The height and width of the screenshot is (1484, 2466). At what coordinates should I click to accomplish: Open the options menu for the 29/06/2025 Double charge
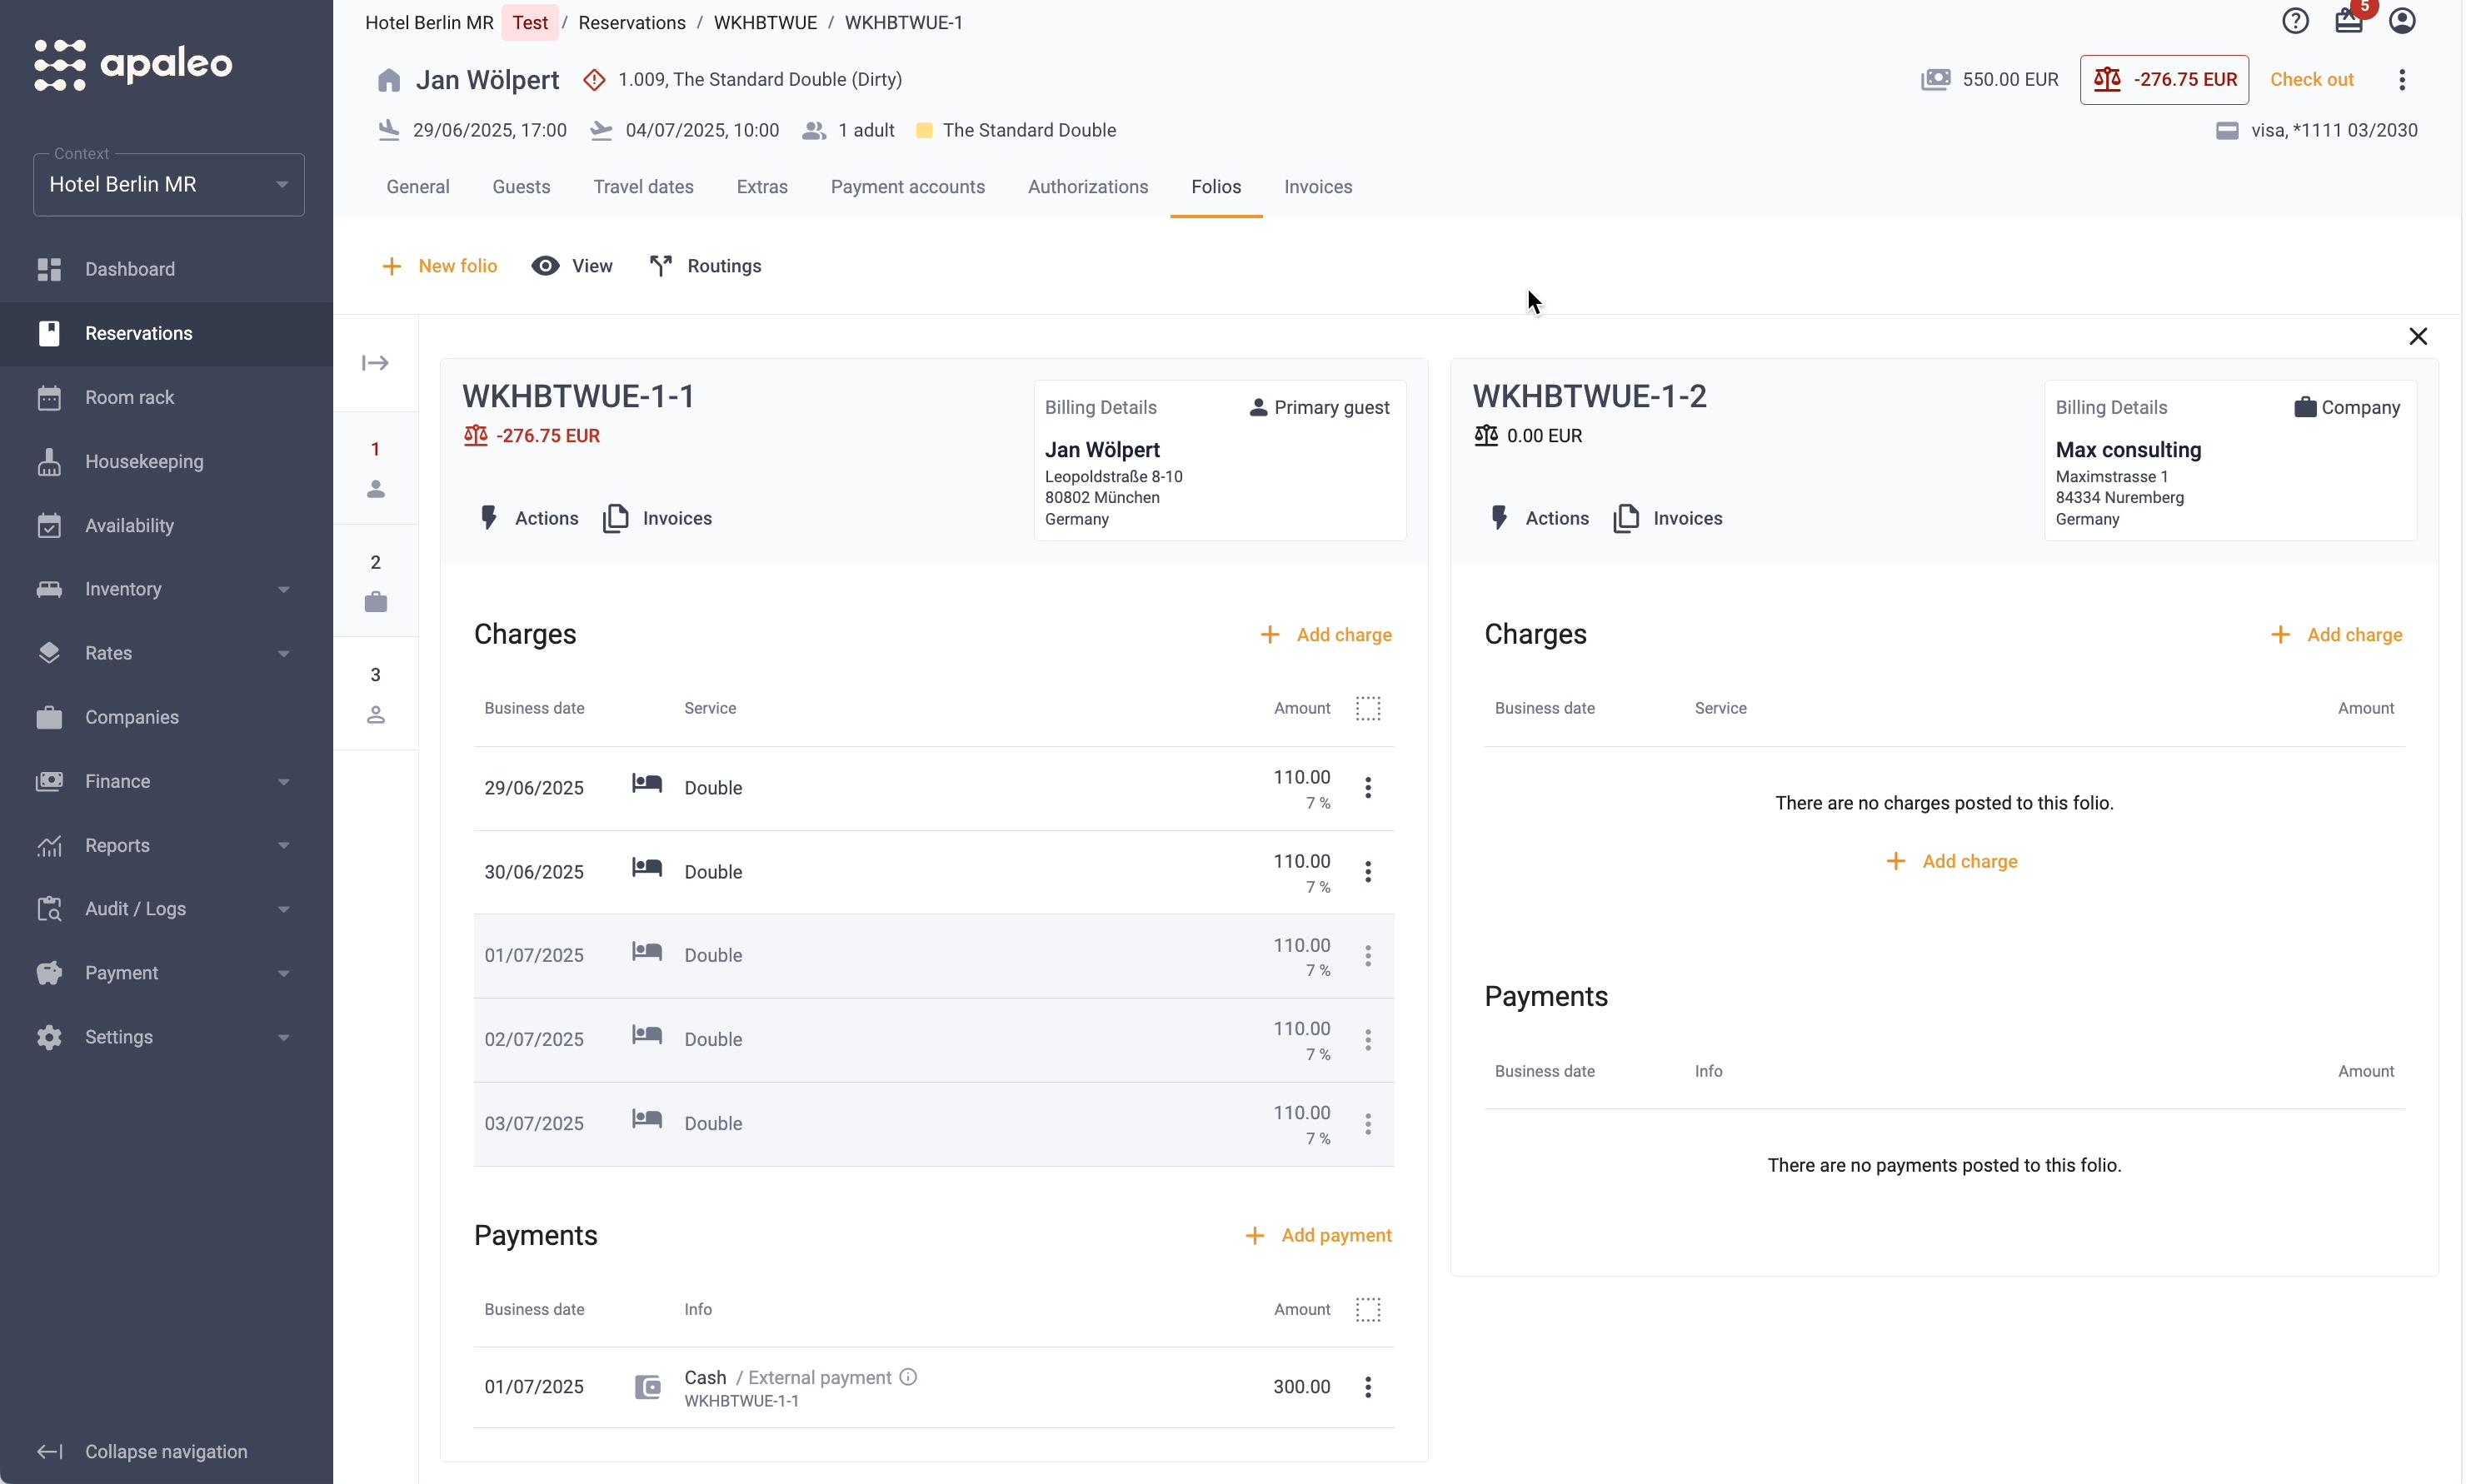point(1368,788)
